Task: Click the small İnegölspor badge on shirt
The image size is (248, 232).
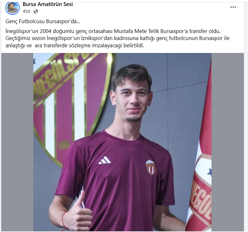Action: pyautogui.click(x=151, y=167)
